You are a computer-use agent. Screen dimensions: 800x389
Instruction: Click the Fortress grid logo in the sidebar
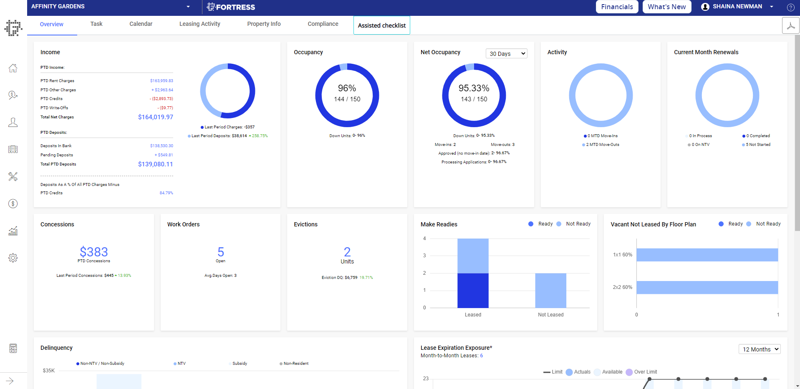click(x=13, y=28)
